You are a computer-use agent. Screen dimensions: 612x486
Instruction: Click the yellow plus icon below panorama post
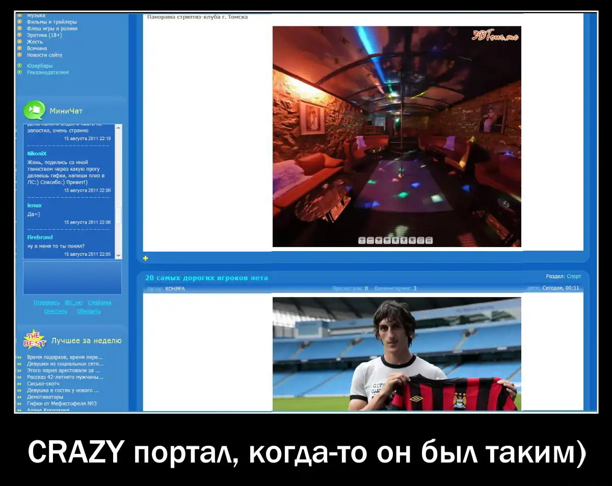pos(146,258)
